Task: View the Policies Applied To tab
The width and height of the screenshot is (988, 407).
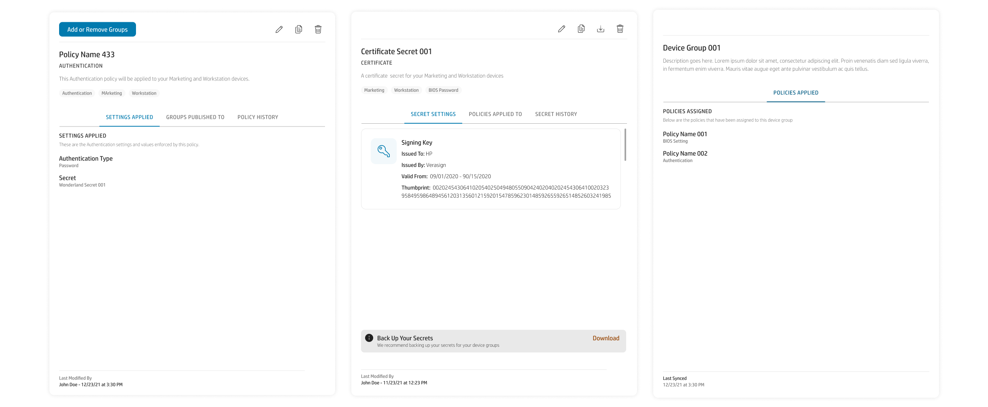Action: click(x=495, y=114)
